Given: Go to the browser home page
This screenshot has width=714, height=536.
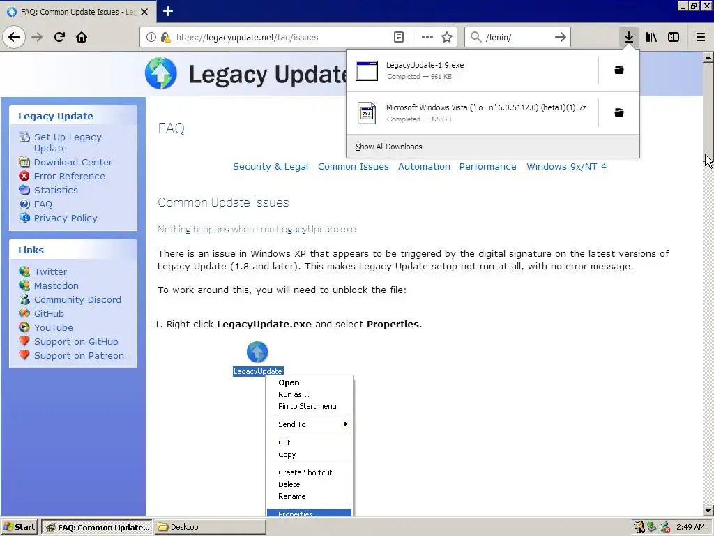Looking at the screenshot, I should click(x=82, y=37).
